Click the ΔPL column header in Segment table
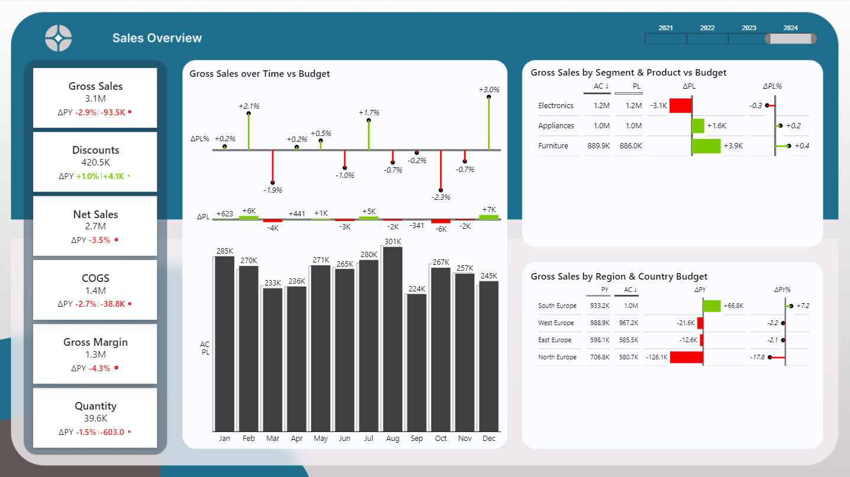Image resolution: width=850 pixels, height=477 pixels. (x=690, y=86)
